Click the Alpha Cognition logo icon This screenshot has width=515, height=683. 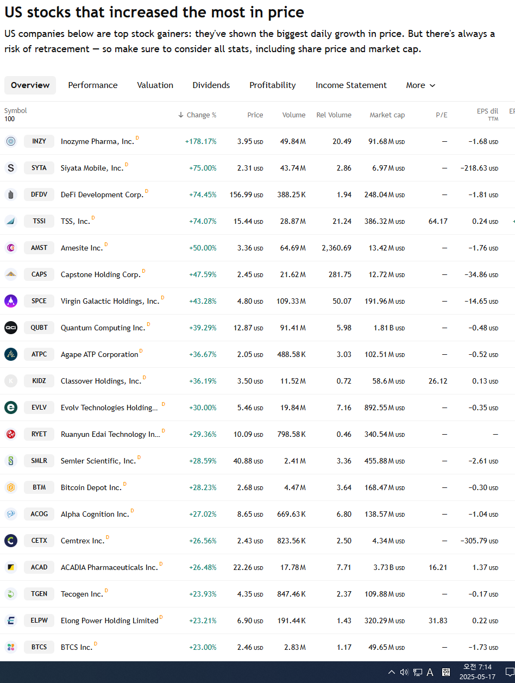(x=11, y=514)
